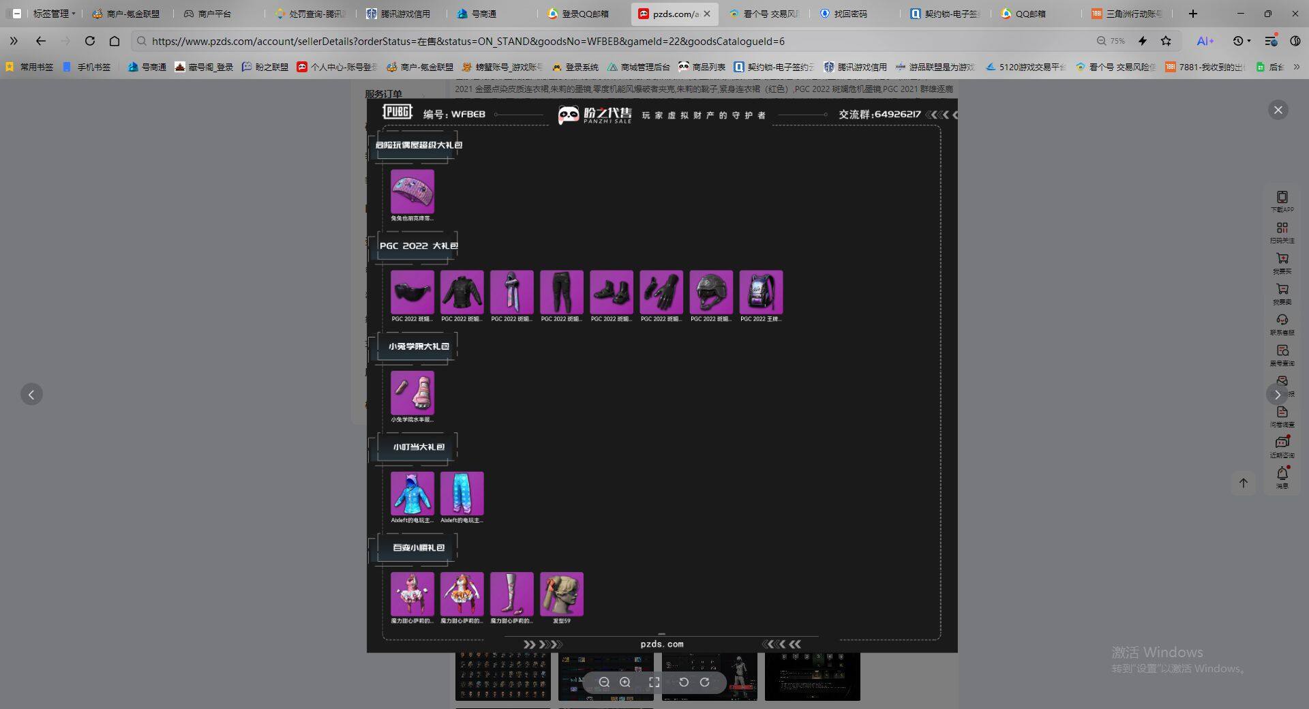The width and height of the screenshot is (1309, 709).
Task: Open the 5120游戏交易平台 bookmark
Action: point(1025,67)
